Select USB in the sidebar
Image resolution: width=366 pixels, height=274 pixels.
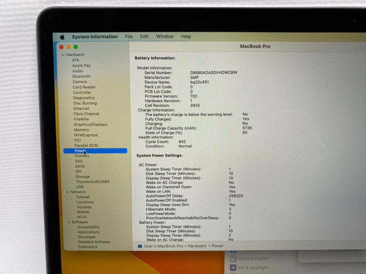pos(80,187)
